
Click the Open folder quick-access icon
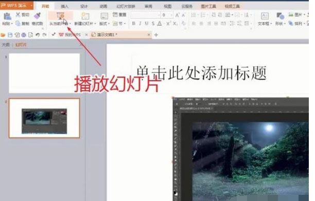pos(3,35)
